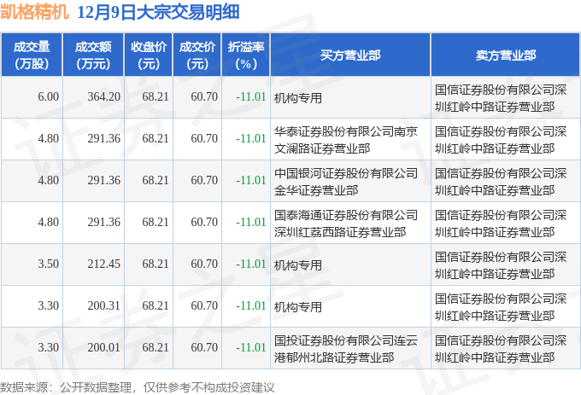The width and height of the screenshot is (581, 395).
Task: Click the volume cell 3.50
Action: [x=48, y=264]
